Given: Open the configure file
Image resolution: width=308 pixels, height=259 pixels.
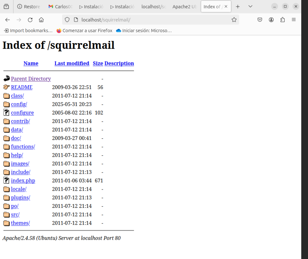Looking at the screenshot, I should click(x=22, y=113).
